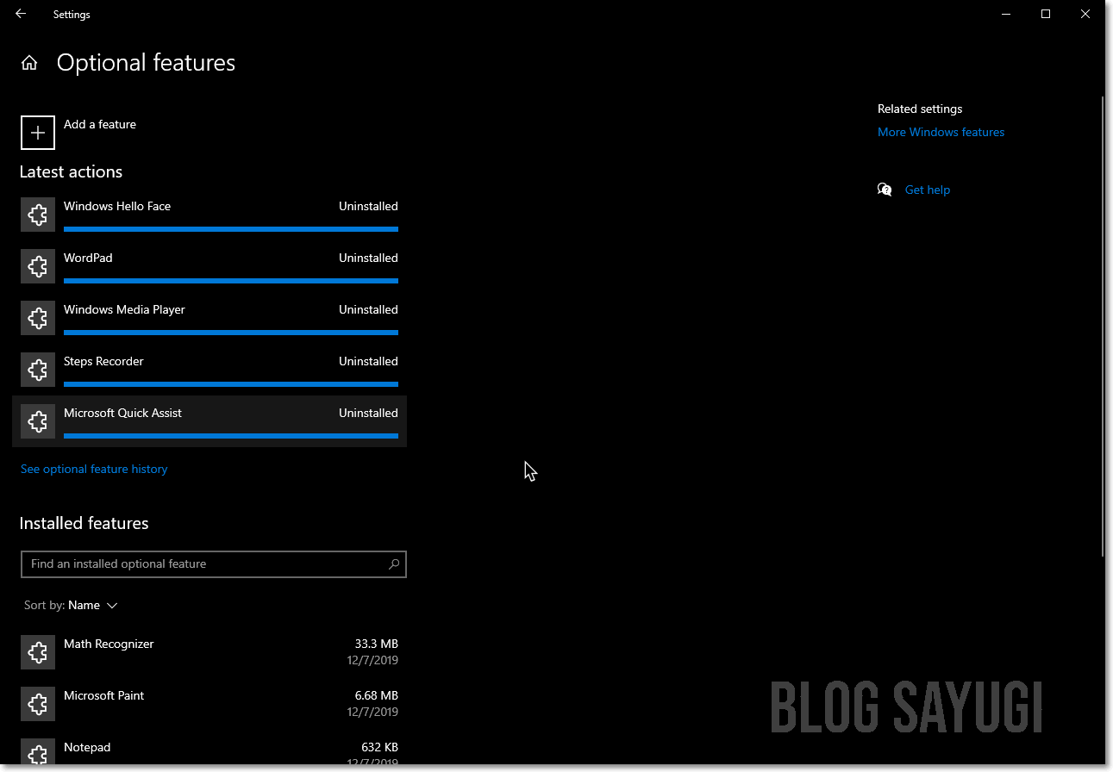Click the Related settings heading

(920, 109)
